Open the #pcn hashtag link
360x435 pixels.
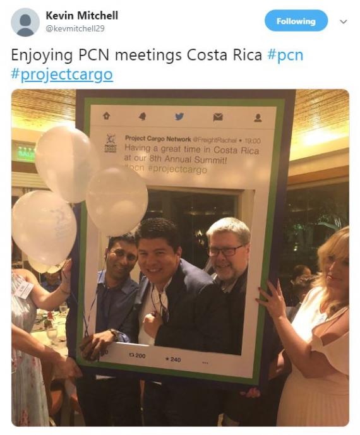(x=285, y=55)
